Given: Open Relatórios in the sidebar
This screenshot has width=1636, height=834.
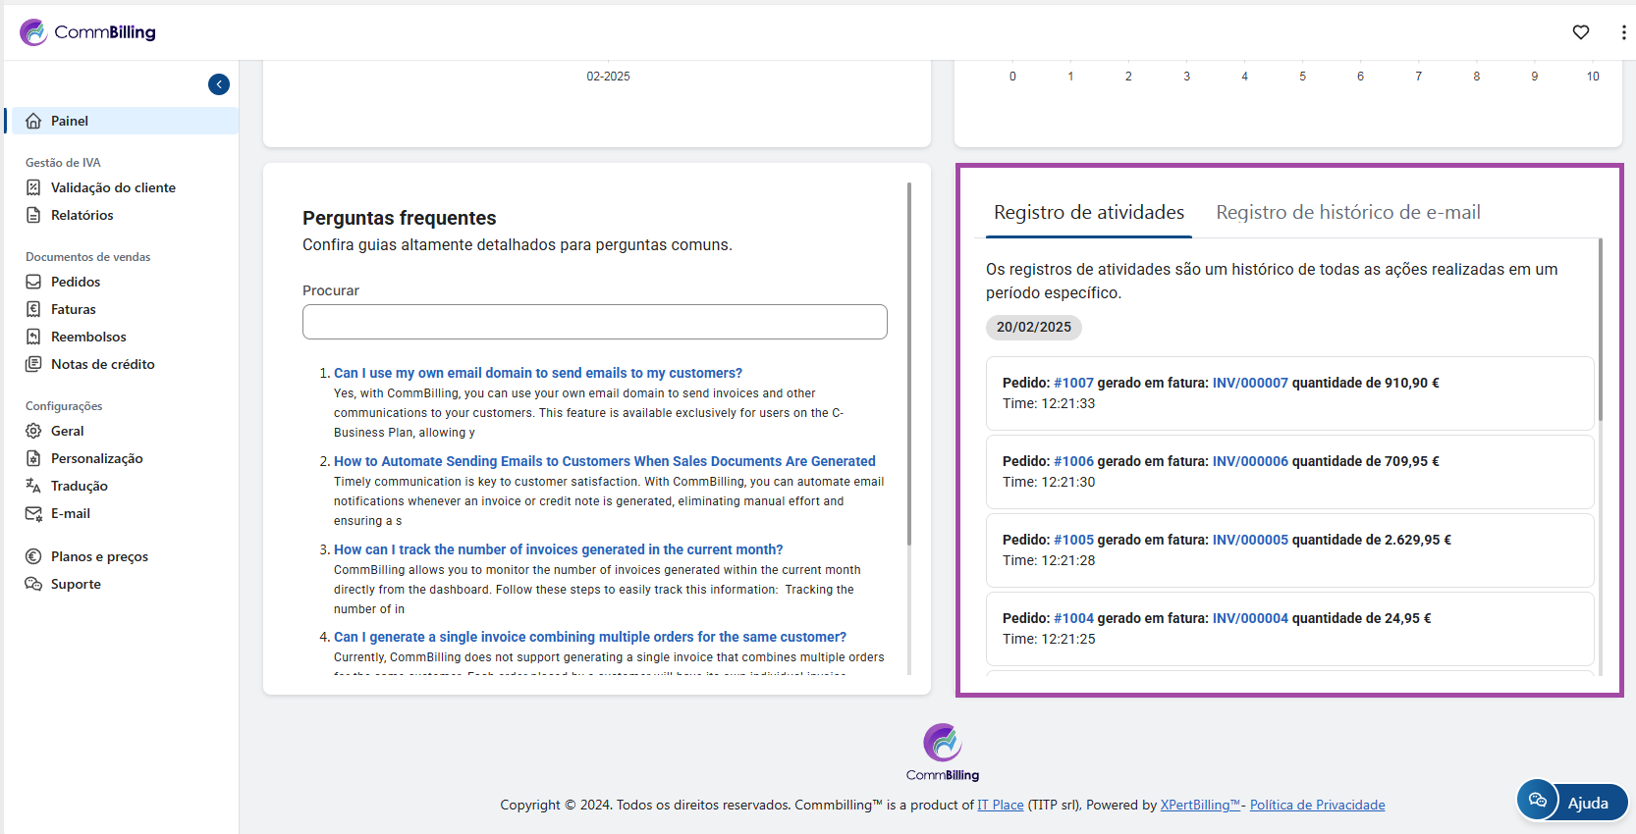Looking at the screenshot, I should pos(82,215).
